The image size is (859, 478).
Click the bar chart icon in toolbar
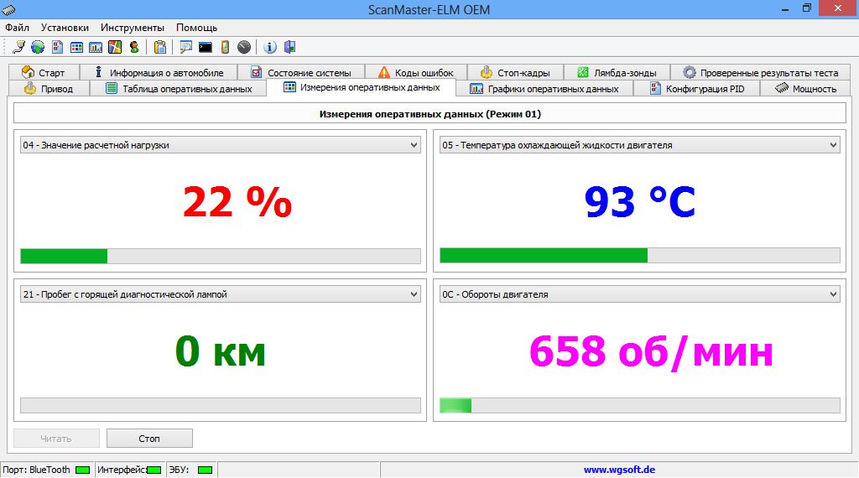(96, 47)
